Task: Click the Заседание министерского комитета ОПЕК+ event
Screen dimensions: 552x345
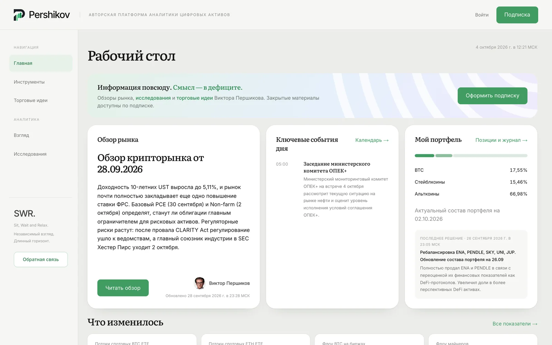Action: [337, 167]
